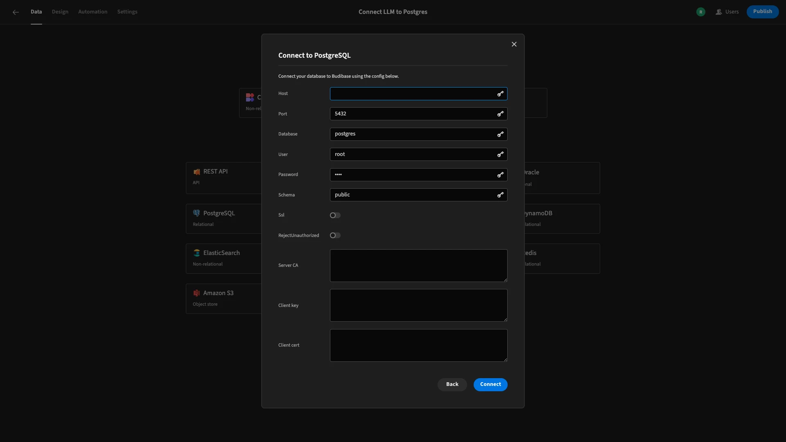Click the Connect button
This screenshot has height=442, width=786.
click(490, 384)
